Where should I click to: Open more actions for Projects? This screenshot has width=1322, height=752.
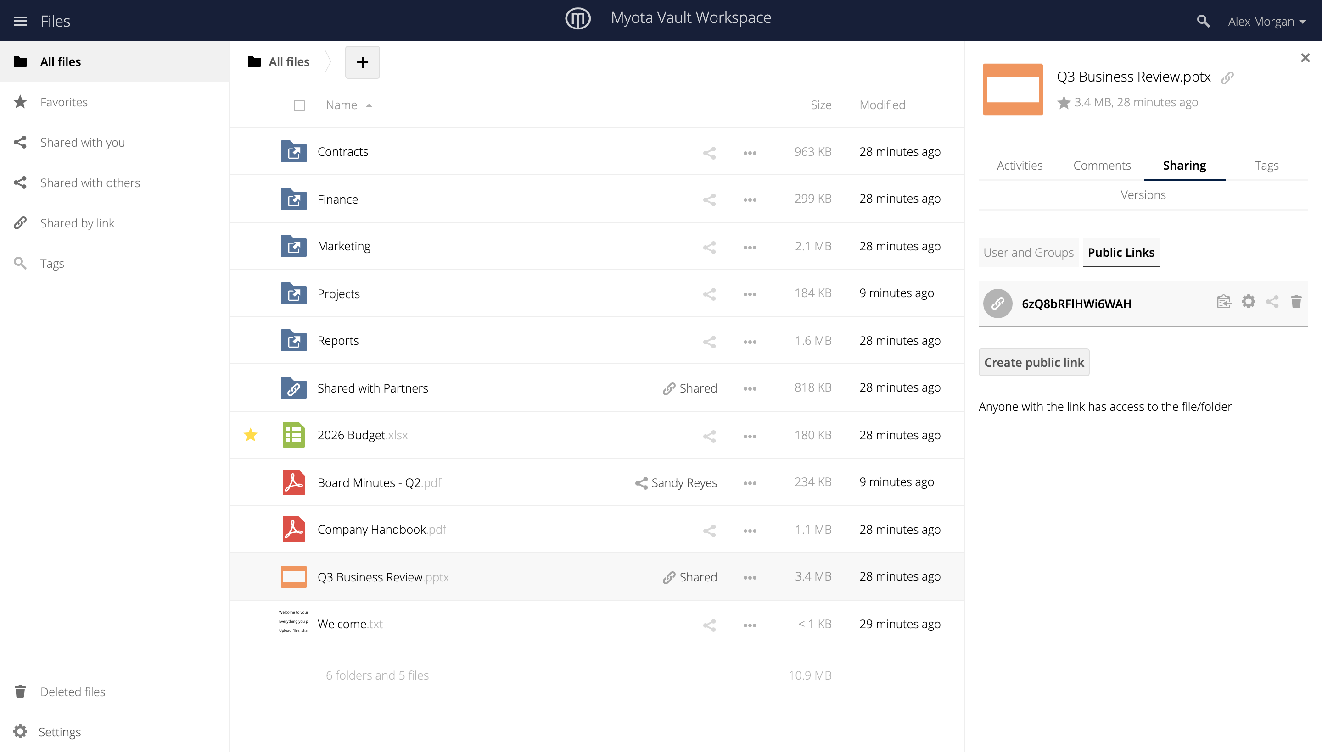click(x=750, y=294)
